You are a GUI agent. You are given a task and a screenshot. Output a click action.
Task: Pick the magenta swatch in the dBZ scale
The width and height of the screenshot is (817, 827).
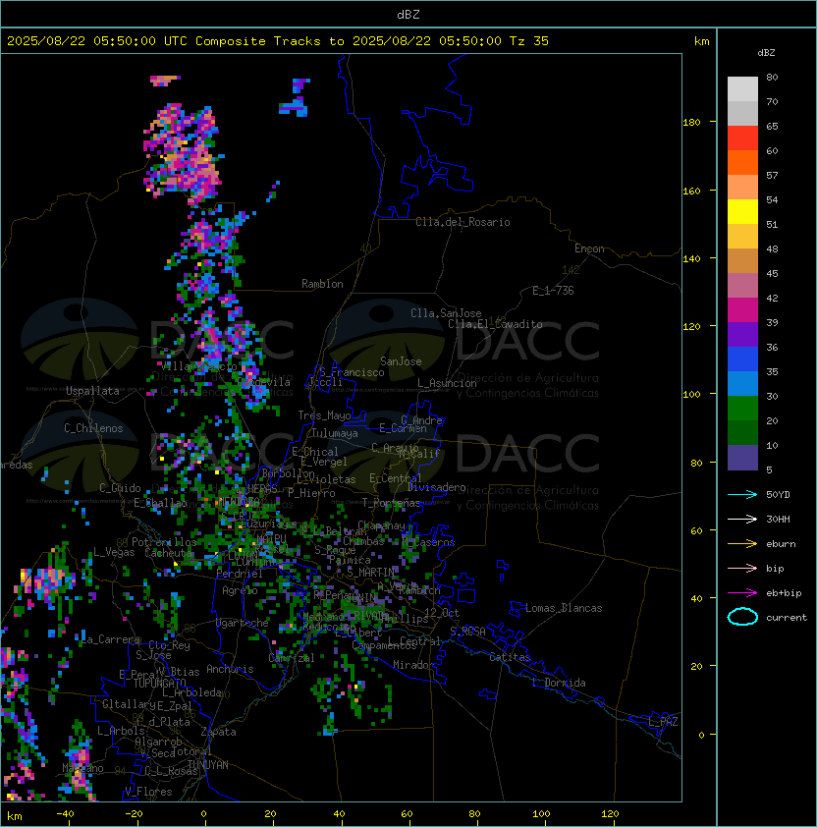742,310
